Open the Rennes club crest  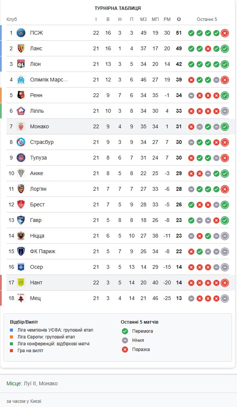[x=21, y=95]
